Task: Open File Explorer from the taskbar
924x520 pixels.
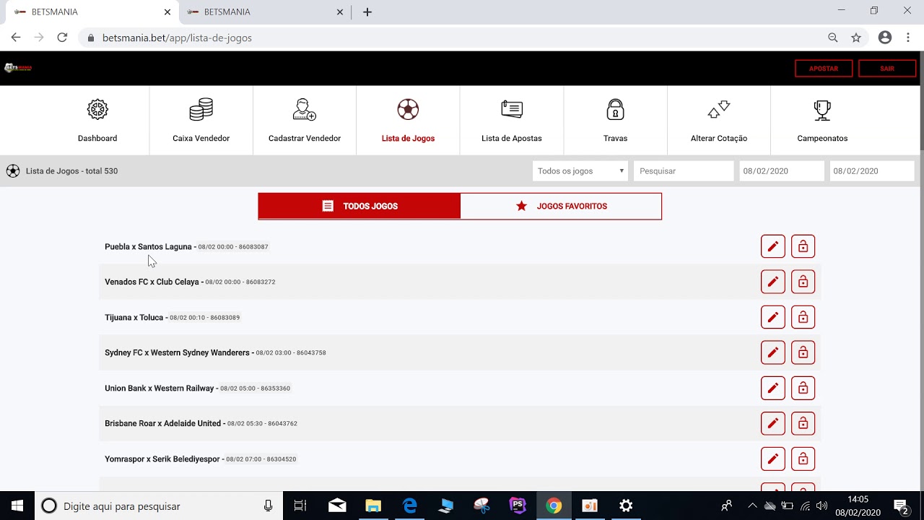Action: [373, 506]
